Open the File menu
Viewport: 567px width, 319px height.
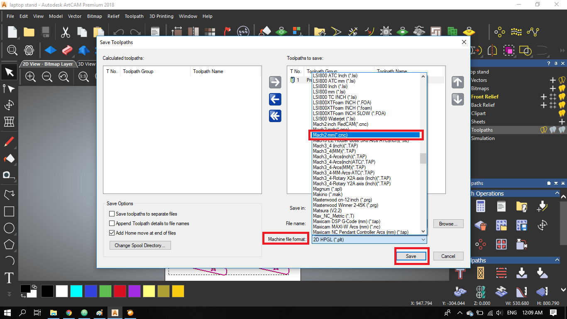pos(10,16)
